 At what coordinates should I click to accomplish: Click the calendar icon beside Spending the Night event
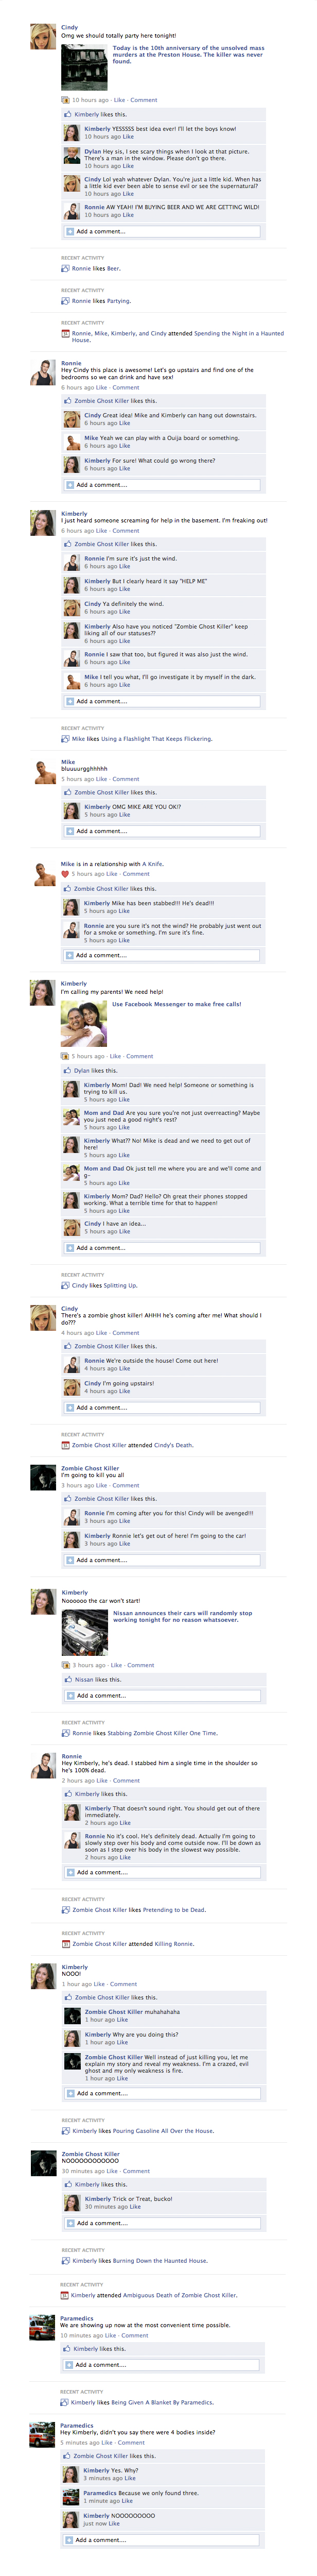coord(66,334)
